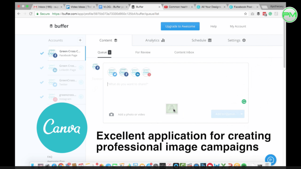Click the Buffer extension icon in toolbar

point(258,14)
